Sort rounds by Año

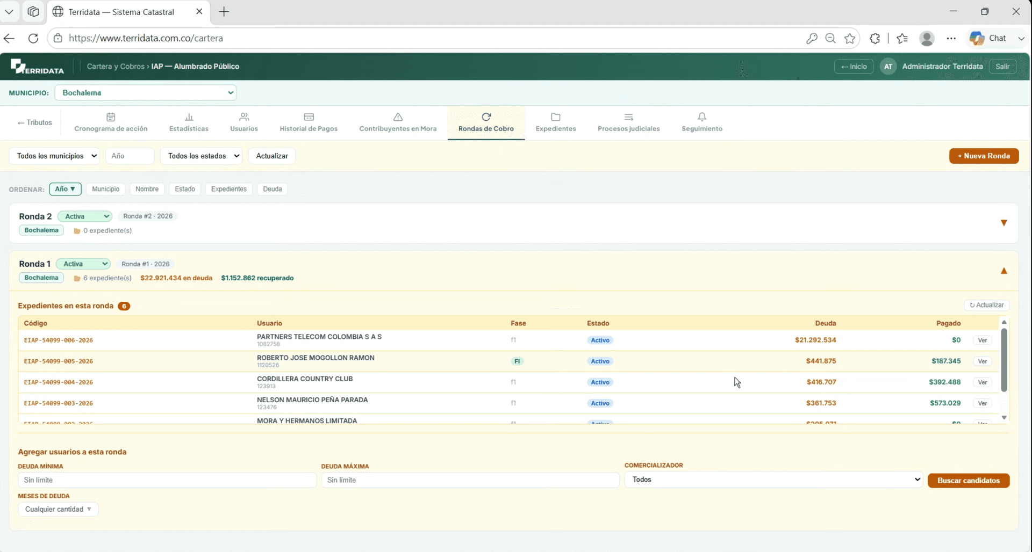66,189
